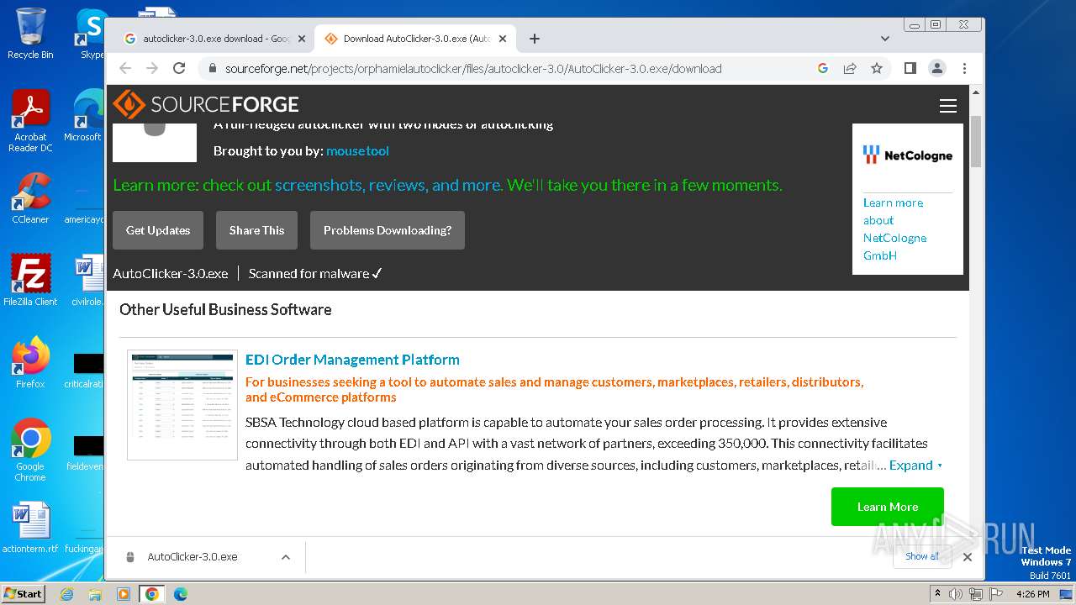Open the Chrome profile avatar
This screenshot has height=605, width=1076.
937,68
